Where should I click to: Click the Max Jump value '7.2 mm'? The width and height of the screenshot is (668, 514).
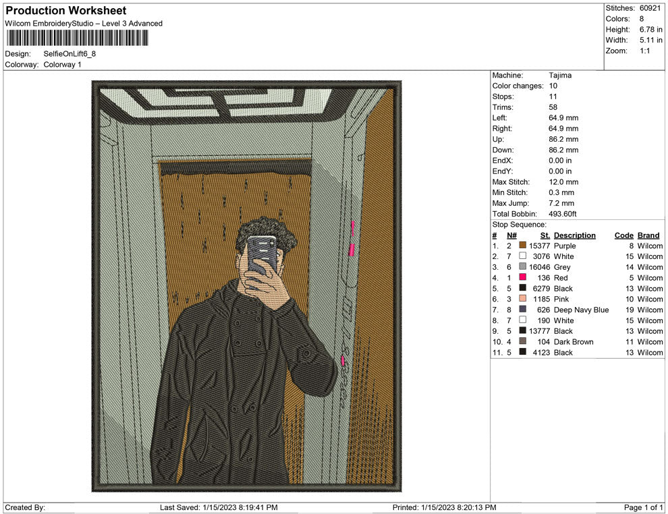[x=561, y=203]
